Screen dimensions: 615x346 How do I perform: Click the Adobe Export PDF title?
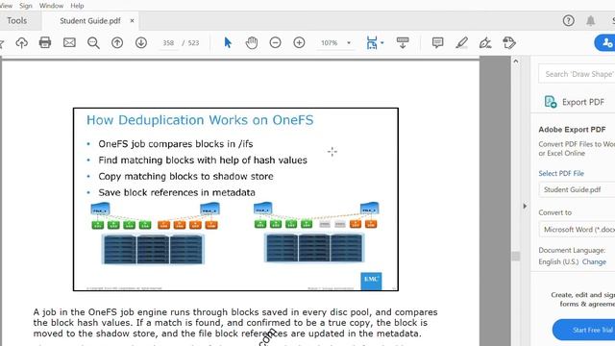pyautogui.click(x=572, y=130)
